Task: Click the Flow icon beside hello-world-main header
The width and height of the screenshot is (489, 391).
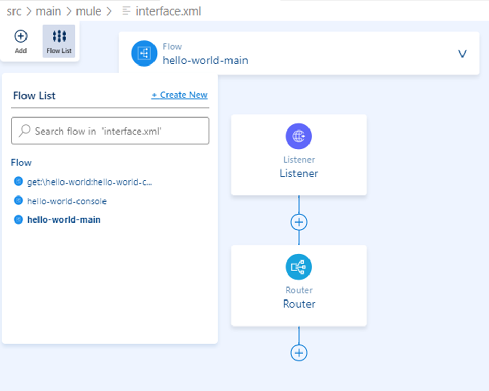Action: tap(144, 53)
